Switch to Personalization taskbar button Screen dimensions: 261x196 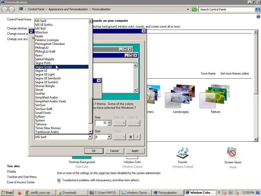168,193
